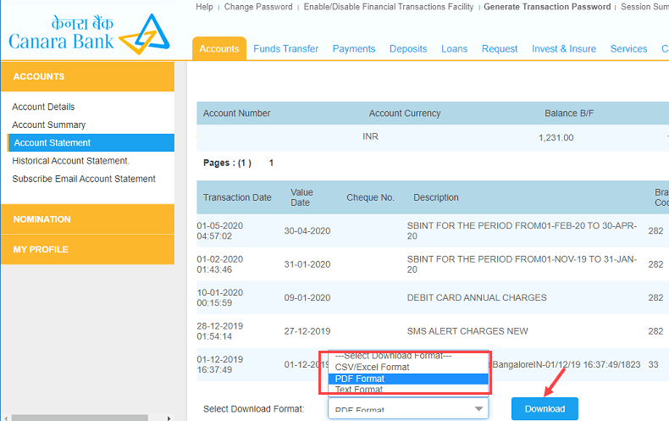This screenshot has width=669, height=421.
Task: Click the Description column header
Action: coord(435,197)
